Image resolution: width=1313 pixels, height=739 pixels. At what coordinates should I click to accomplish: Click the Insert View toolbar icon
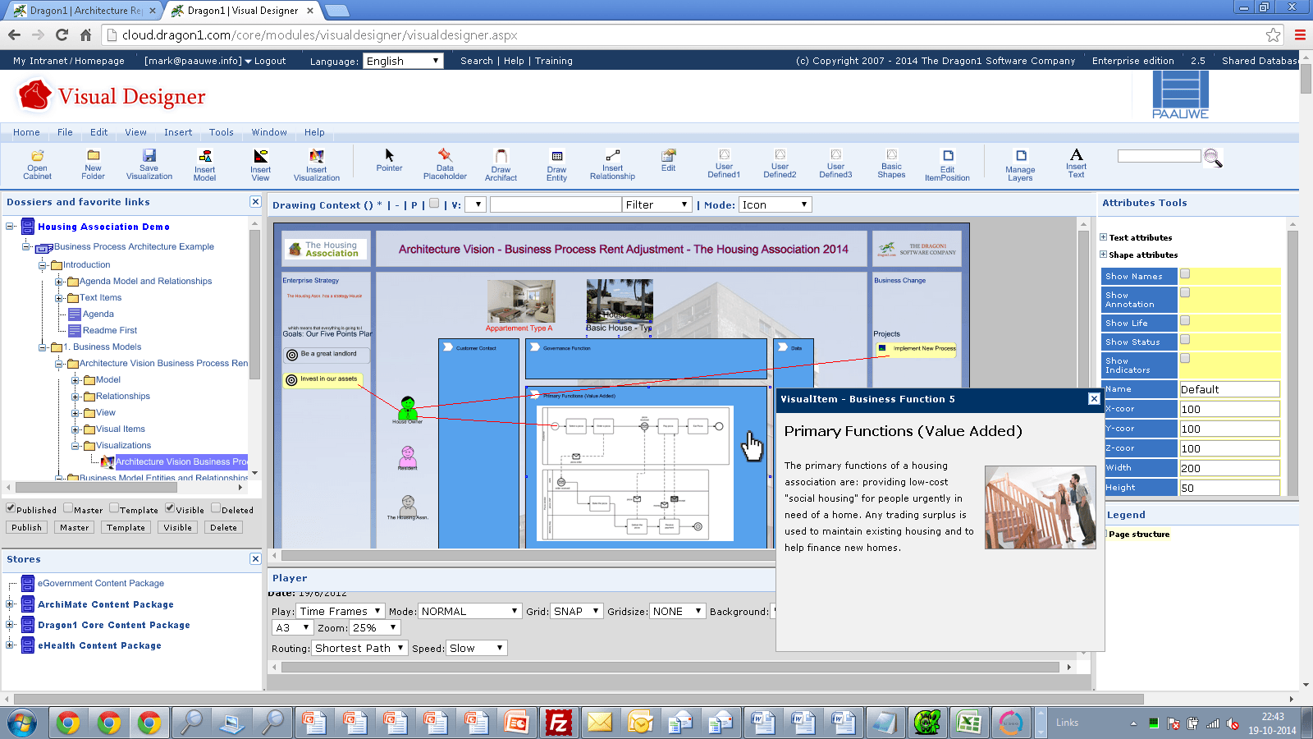tap(260, 164)
